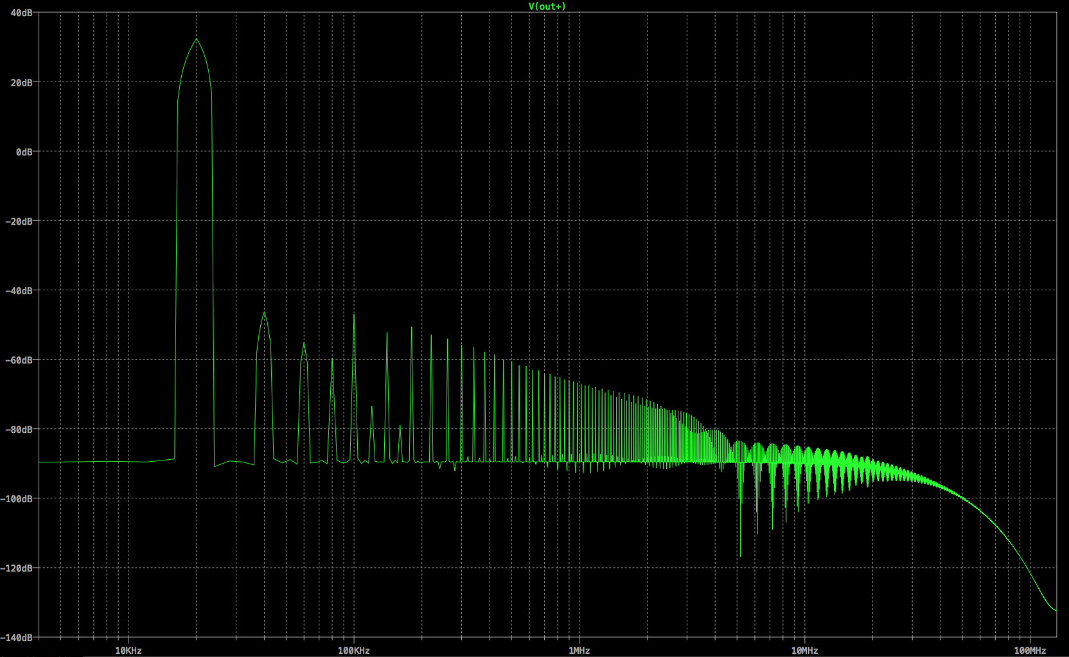
Task: Click the 10MHz frequency axis label
Action: point(805,650)
